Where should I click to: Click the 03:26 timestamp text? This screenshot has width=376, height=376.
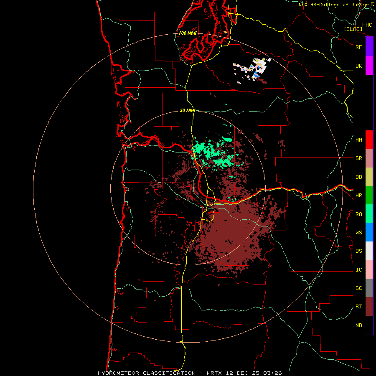272,373
